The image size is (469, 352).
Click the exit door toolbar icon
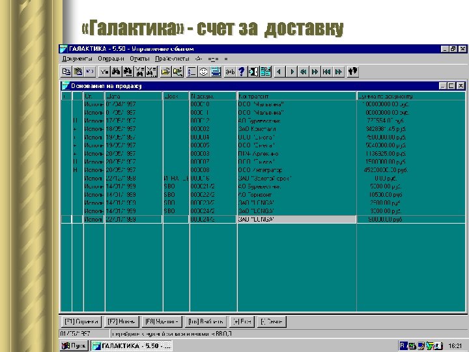[253, 72]
